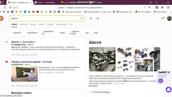Reload the page with the refresh icon
The image size is (172, 97).
pyautogui.click(x=5, y=8)
